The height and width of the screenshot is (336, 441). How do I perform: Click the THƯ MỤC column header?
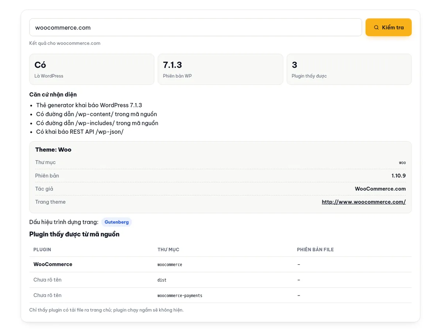[x=168, y=250]
